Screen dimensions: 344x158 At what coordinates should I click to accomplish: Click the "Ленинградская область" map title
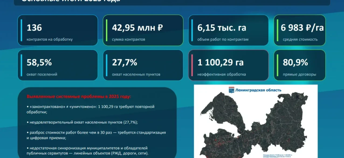pyautogui.click(x=258, y=90)
